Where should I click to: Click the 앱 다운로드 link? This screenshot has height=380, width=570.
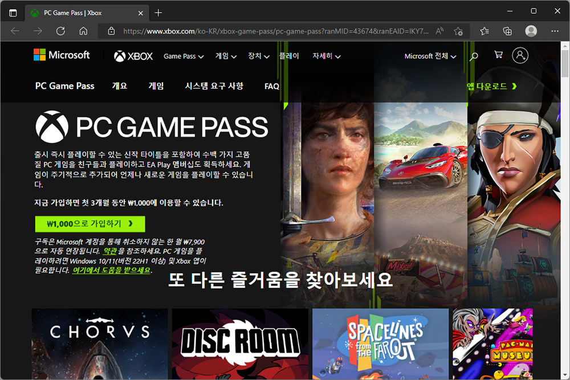tap(491, 86)
